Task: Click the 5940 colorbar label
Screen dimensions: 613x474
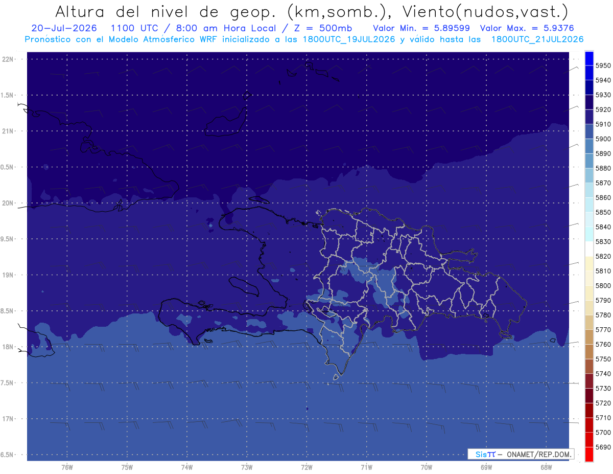Action: (x=603, y=80)
